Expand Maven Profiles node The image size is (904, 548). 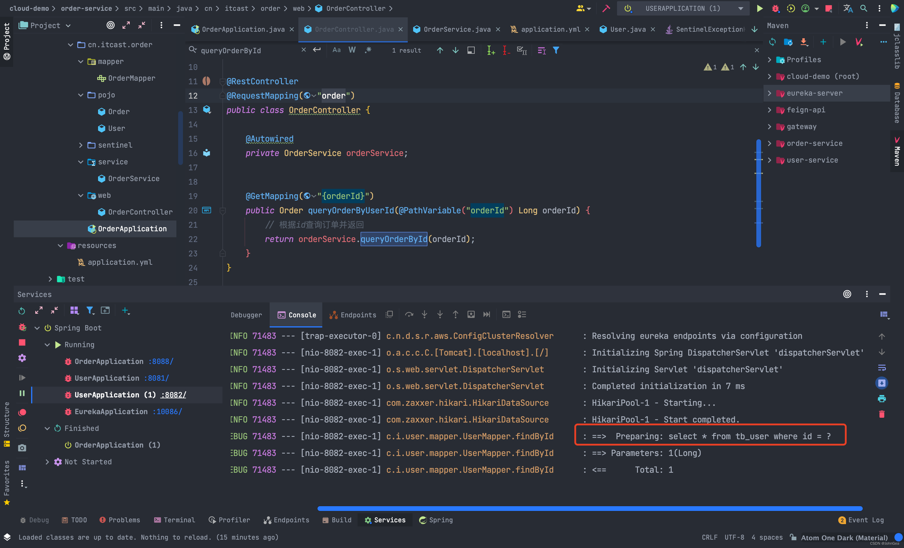(769, 60)
